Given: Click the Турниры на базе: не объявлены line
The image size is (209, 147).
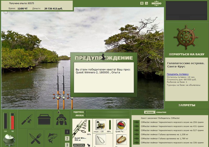Looking at the screenshot, I should (184, 85).
